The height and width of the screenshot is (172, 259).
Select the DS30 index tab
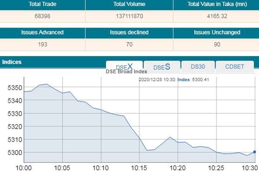pyautogui.click(x=198, y=67)
